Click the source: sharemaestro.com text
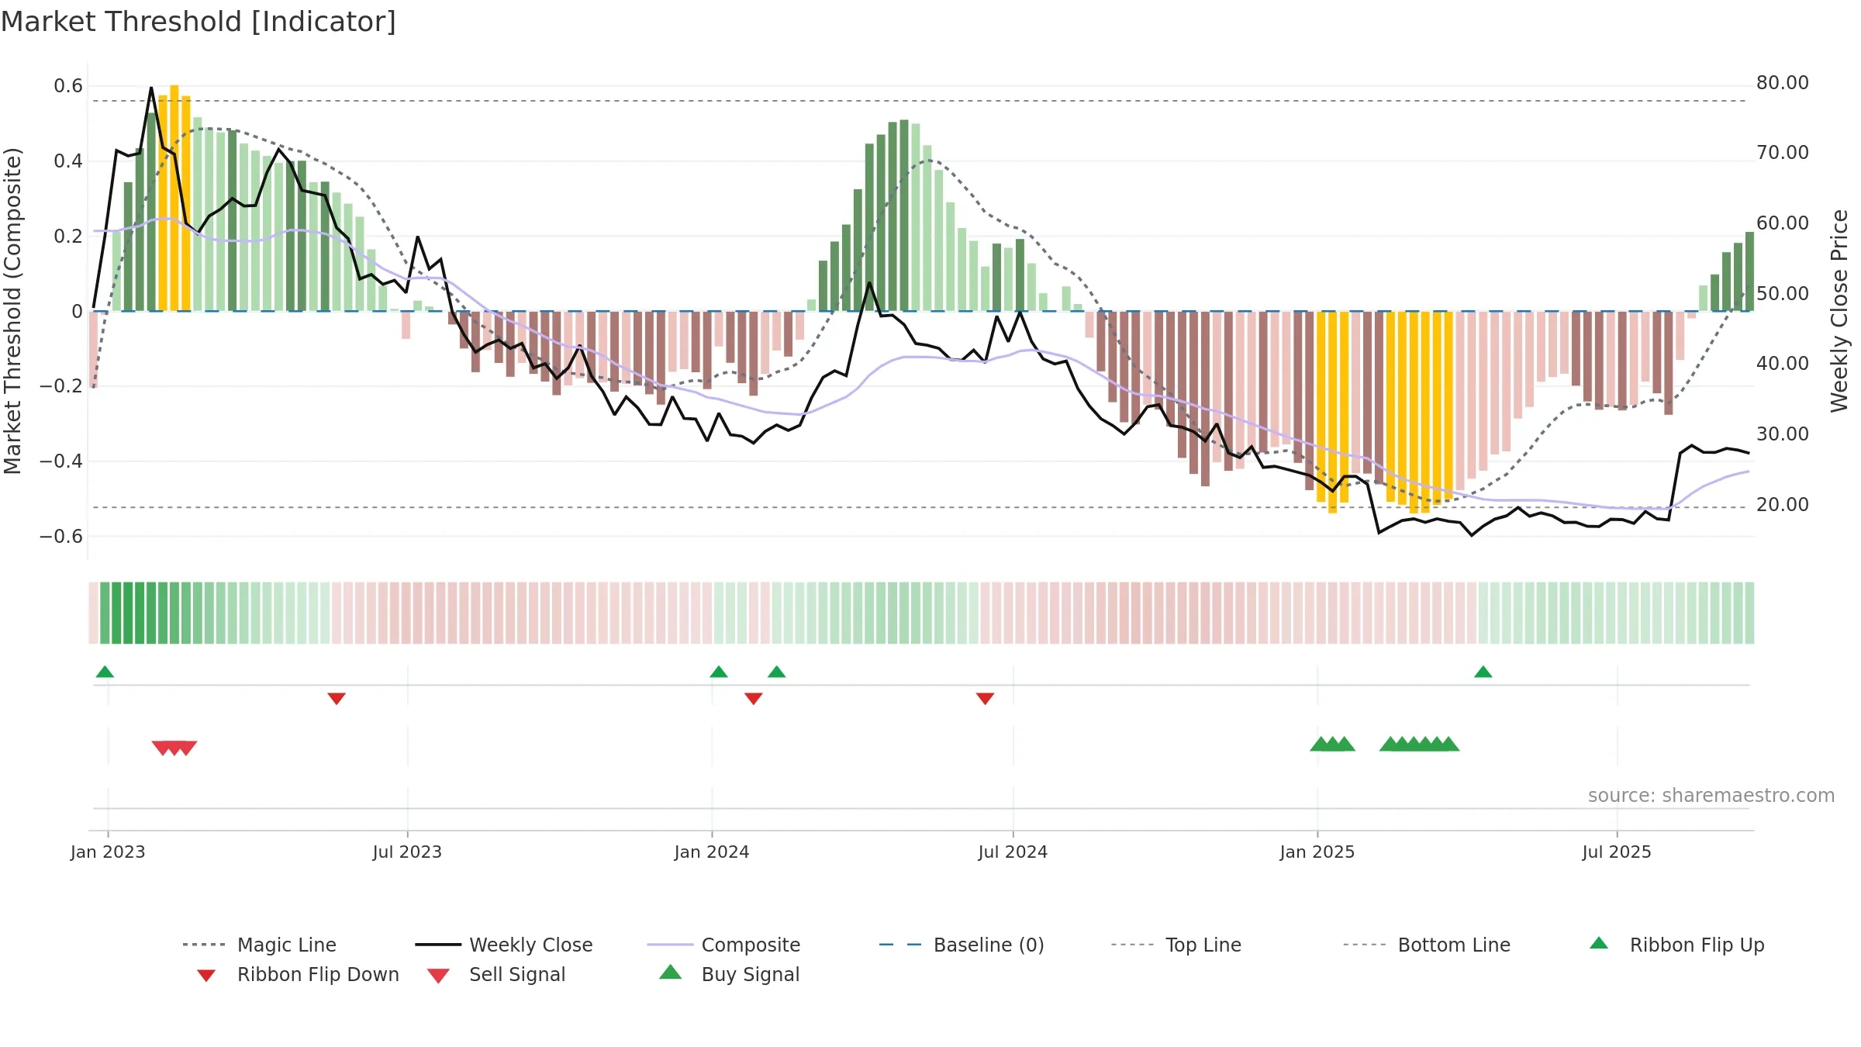This screenshot has height=1047, width=1861. (1711, 796)
